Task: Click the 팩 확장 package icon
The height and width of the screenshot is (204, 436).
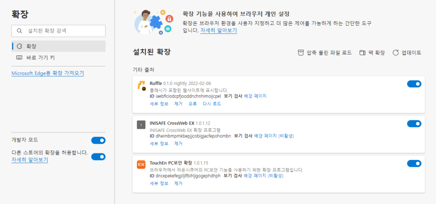Action: pos(362,53)
